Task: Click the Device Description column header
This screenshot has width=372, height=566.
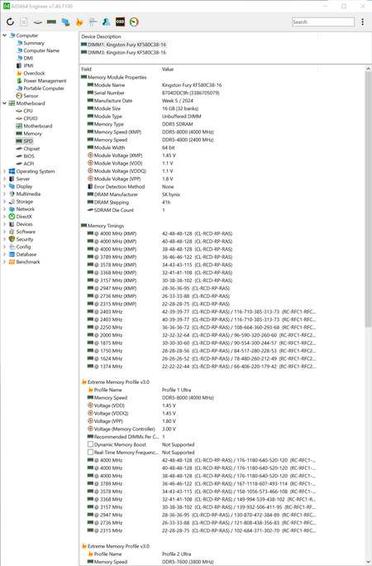Action: (198, 36)
